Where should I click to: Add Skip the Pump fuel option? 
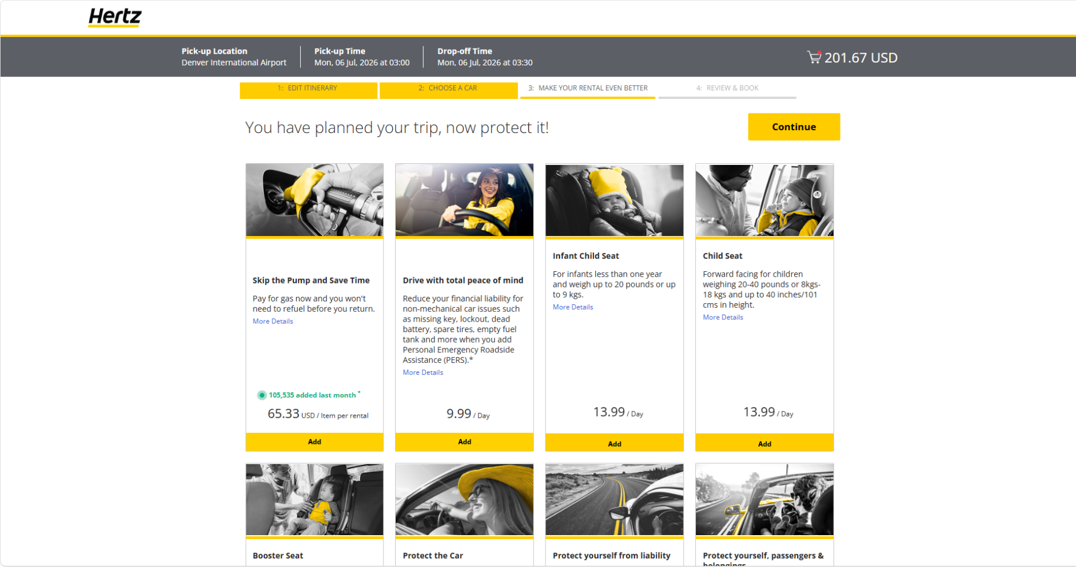pyautogui.click(x=314, y=441)
